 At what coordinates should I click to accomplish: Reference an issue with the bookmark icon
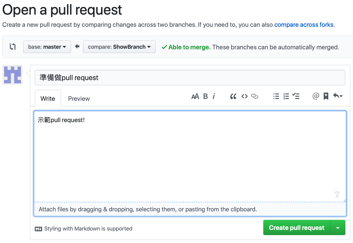(x=326, y=97)
